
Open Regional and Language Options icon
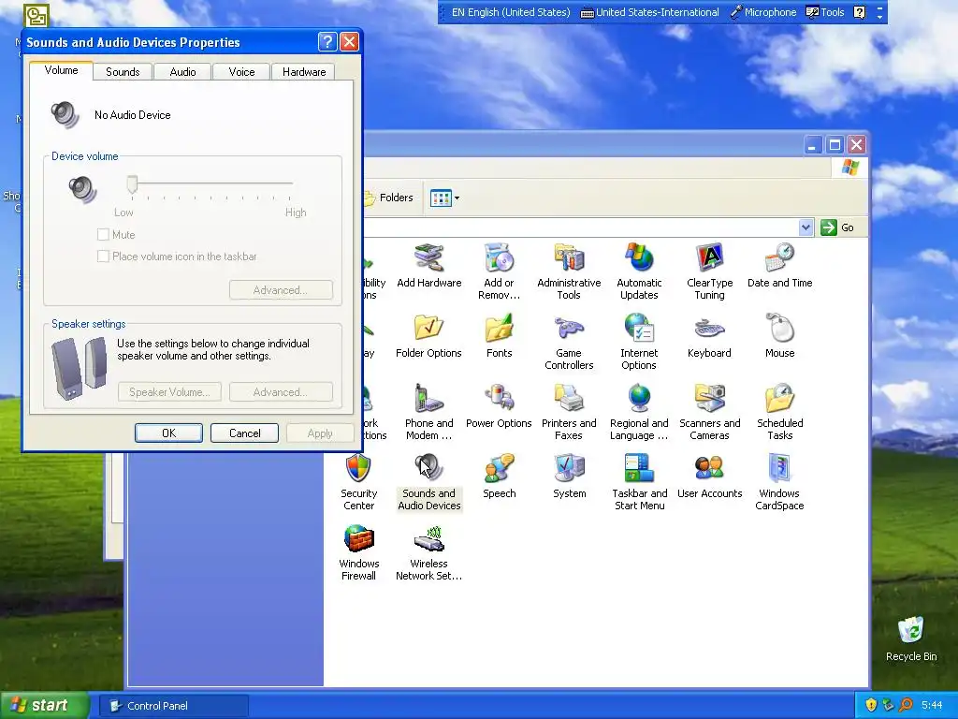pos(639,412)
